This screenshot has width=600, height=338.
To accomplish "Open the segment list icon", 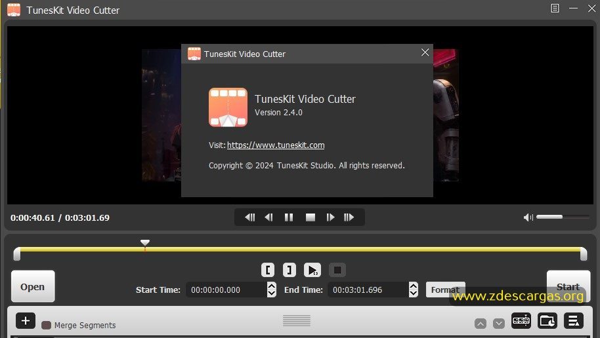I will point(573,321).
